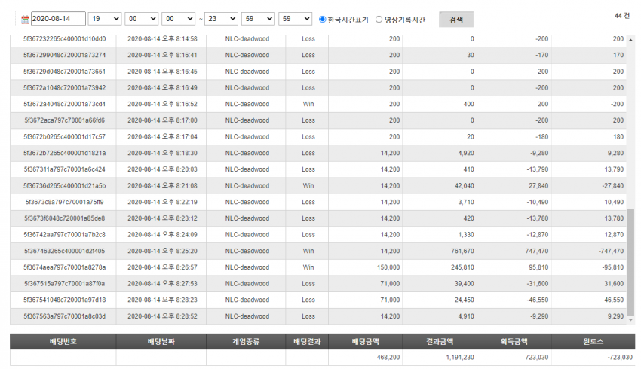
Task: Click the vertical scrollbar thumb of the table
Action: (630, 262)
